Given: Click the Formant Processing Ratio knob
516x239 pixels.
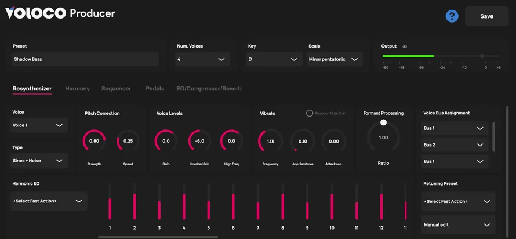Looking at the screenshot, I should pyautogui.click(x=383, y=137).
